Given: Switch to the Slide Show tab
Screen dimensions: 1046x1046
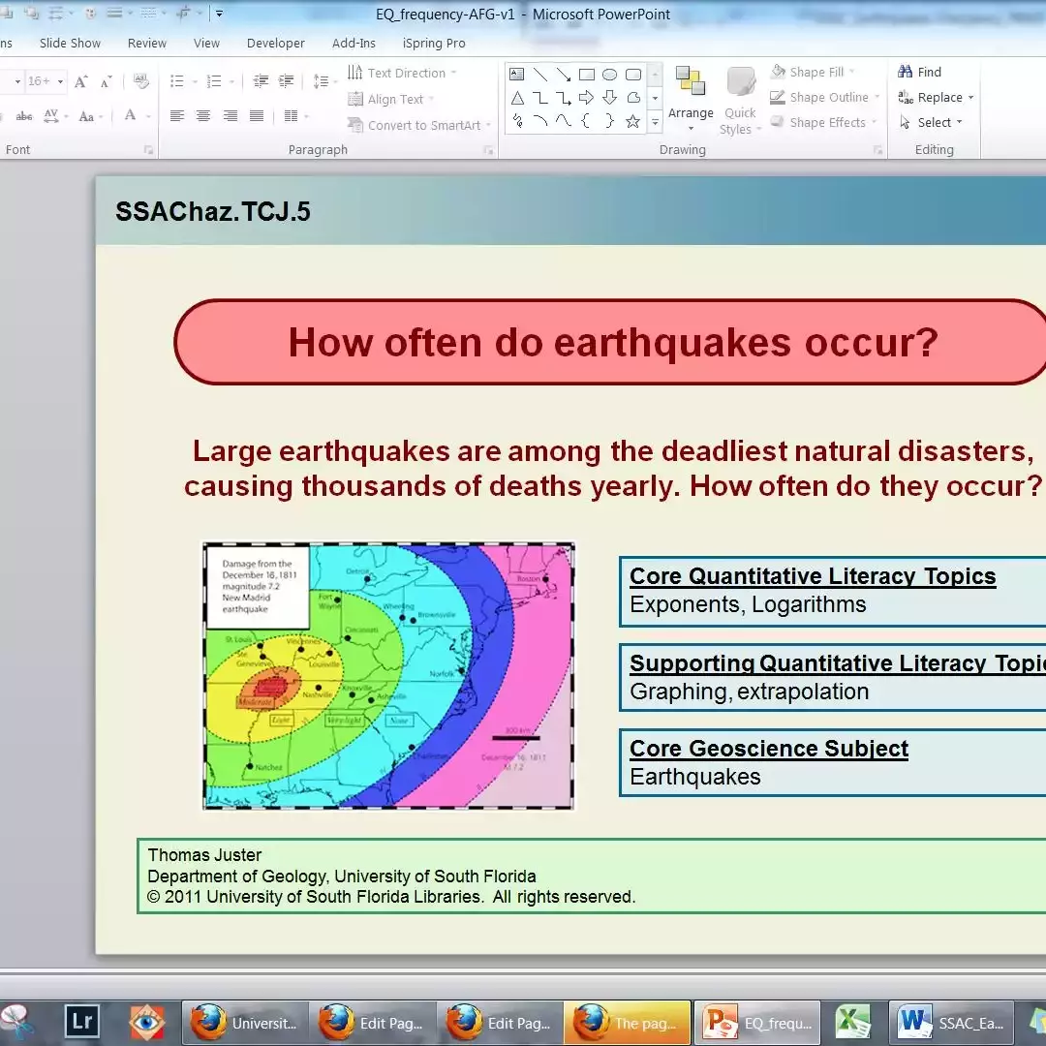Looking at the screenshot, I should [x=69, y=43].
